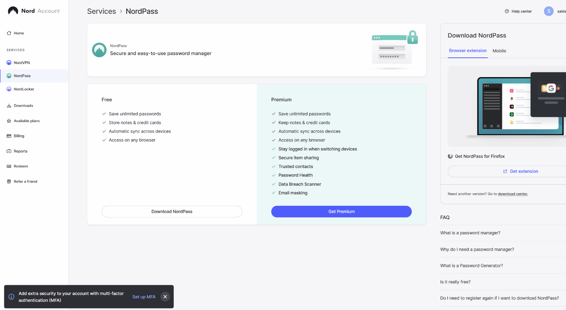Select NordLocker in the services list
This screenshot has width=566, height=310.
pyautogui.click(x=34, y=89)
